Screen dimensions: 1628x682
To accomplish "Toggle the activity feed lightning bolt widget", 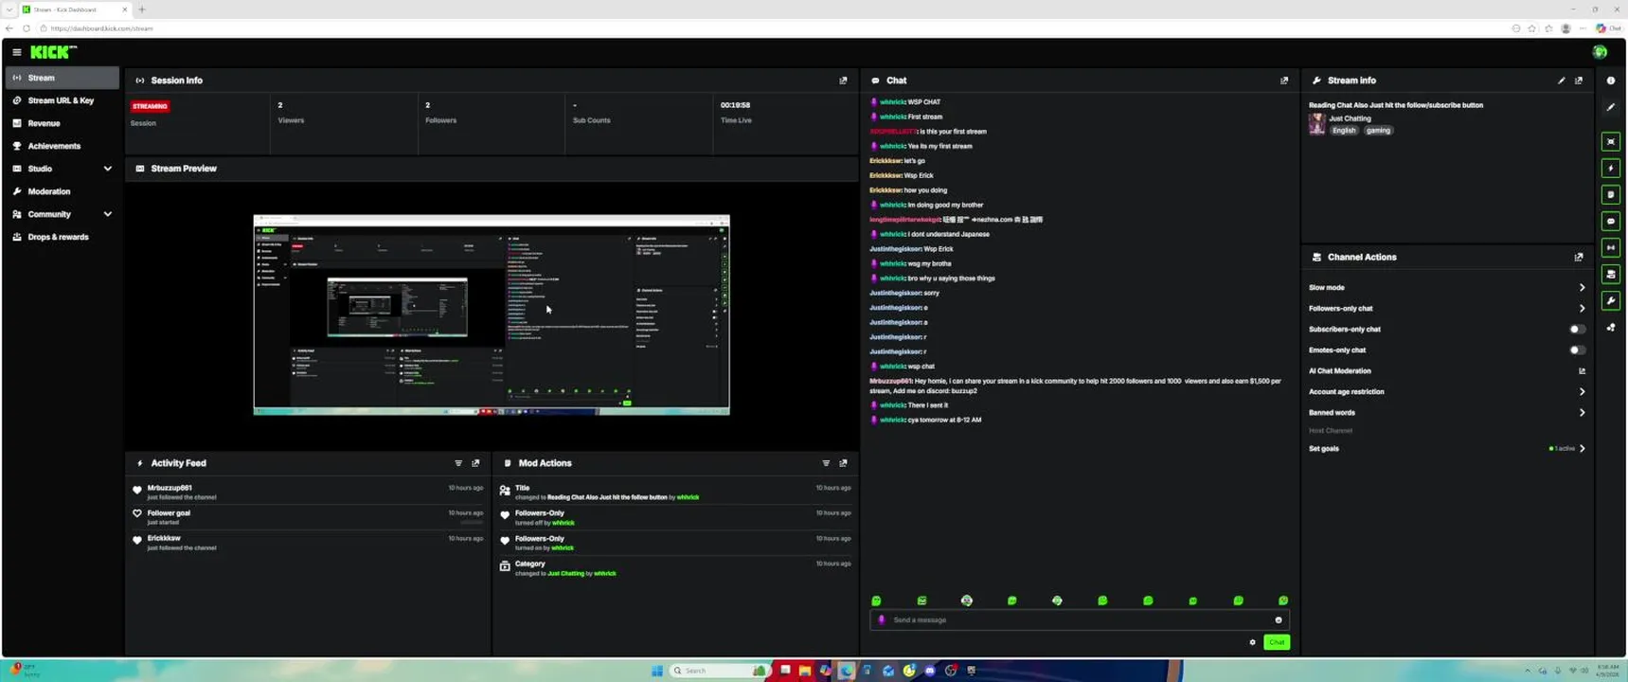I will [x=1611, y=169].
